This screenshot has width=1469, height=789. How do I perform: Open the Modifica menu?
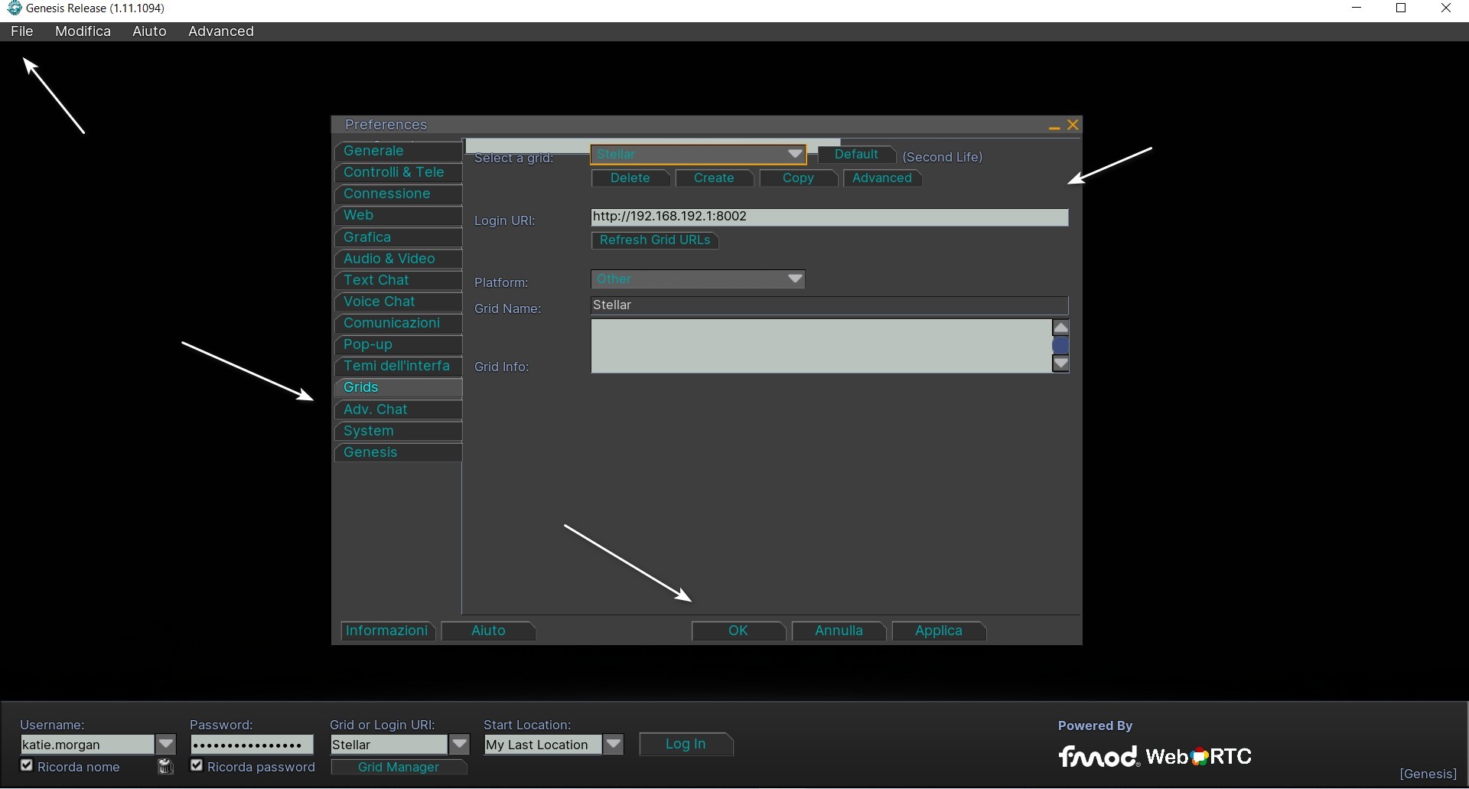click(83, 31)
